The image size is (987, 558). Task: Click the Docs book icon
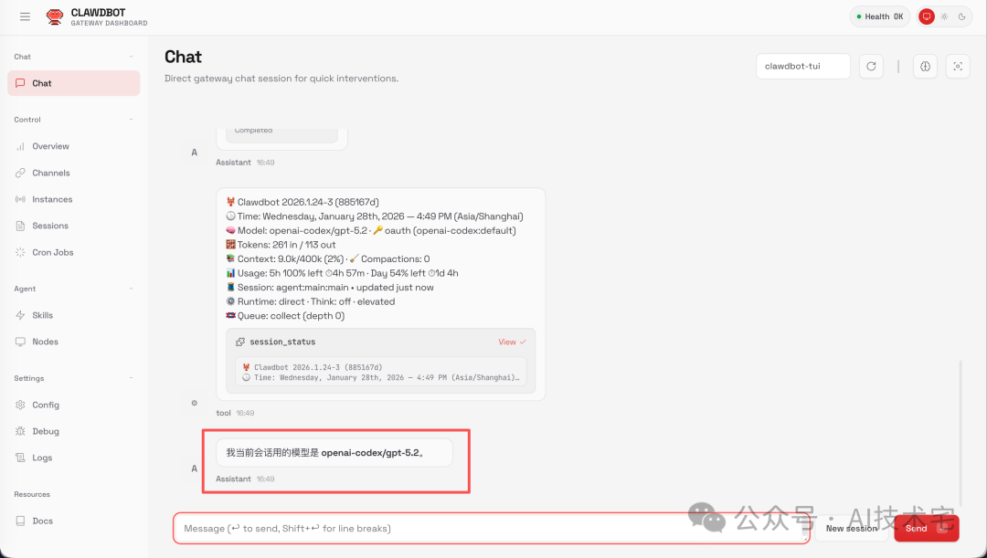pyautogui.click(x=20, y=521)
